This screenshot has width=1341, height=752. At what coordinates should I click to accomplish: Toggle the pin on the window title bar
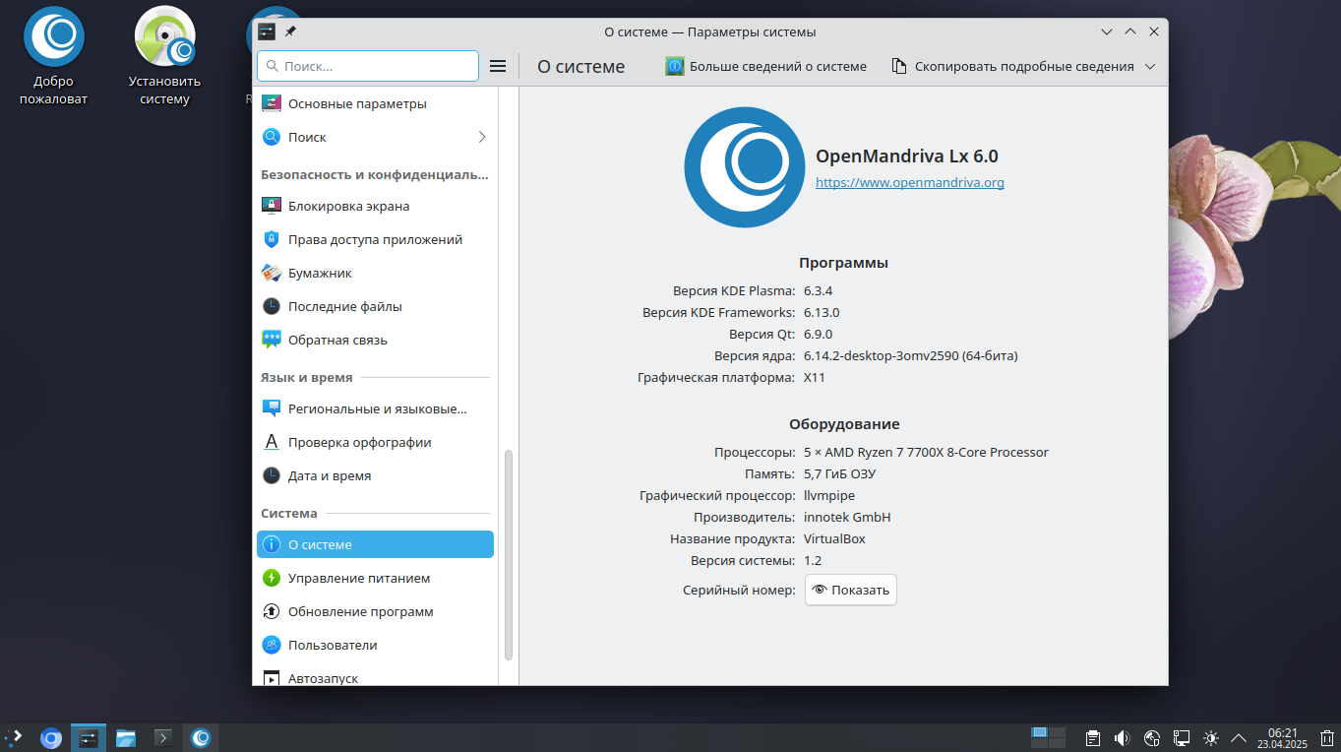coord(290,31)
